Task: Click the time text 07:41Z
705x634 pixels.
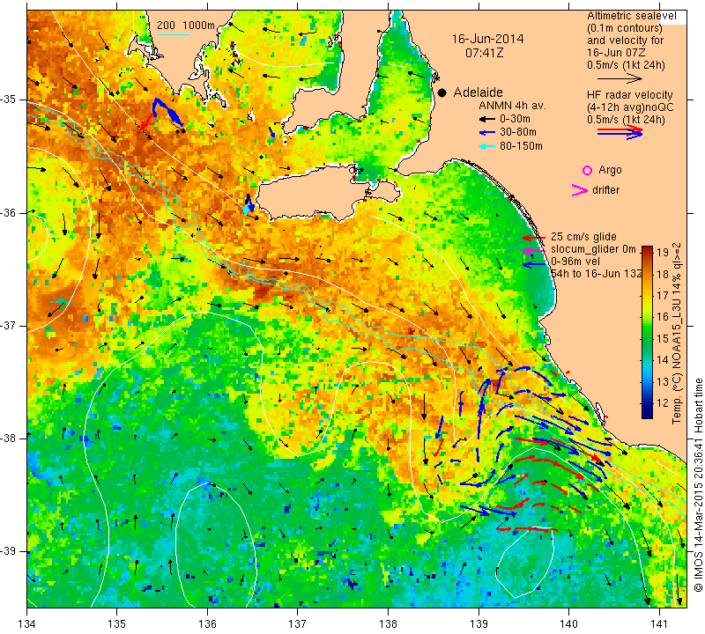Action: 484,53
